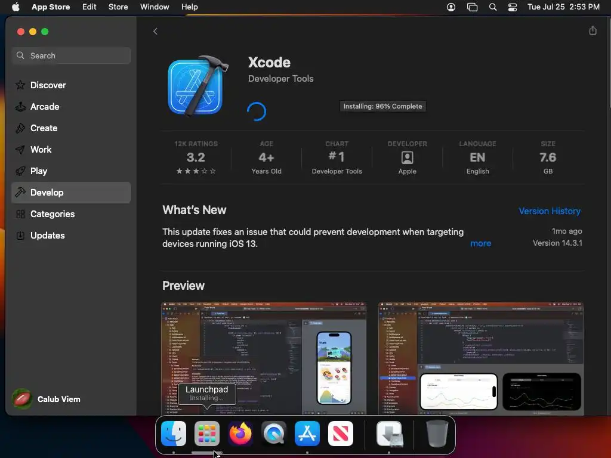
Task: Open Finder from the Dock
Action: tap(174, 434)
